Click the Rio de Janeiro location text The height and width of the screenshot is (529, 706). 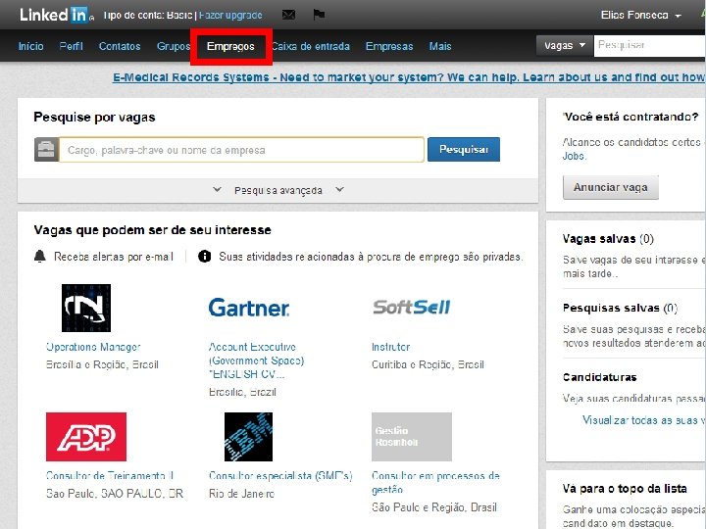pyautogui.click(x=242, y=494)
